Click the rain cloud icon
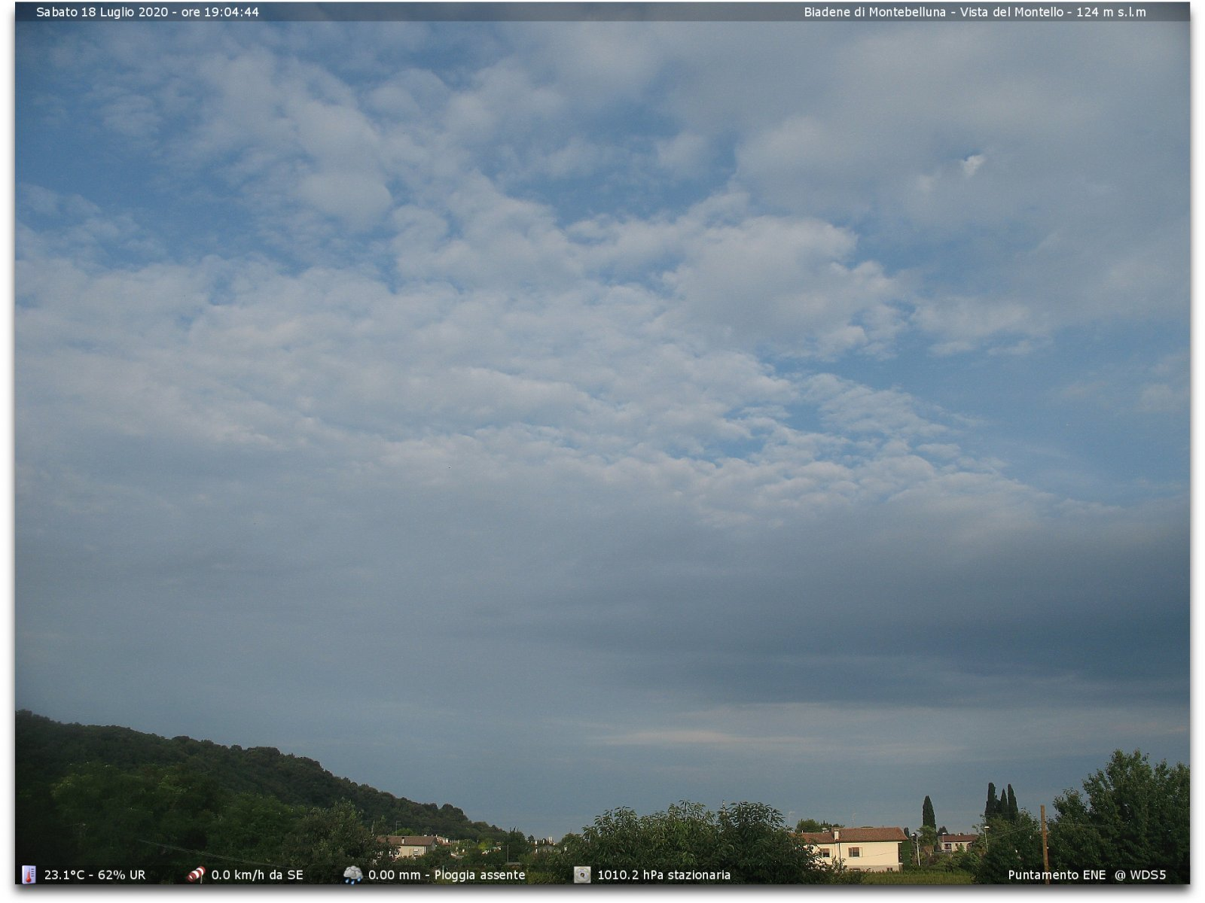The image size is (1205, 903). [352, 874]
